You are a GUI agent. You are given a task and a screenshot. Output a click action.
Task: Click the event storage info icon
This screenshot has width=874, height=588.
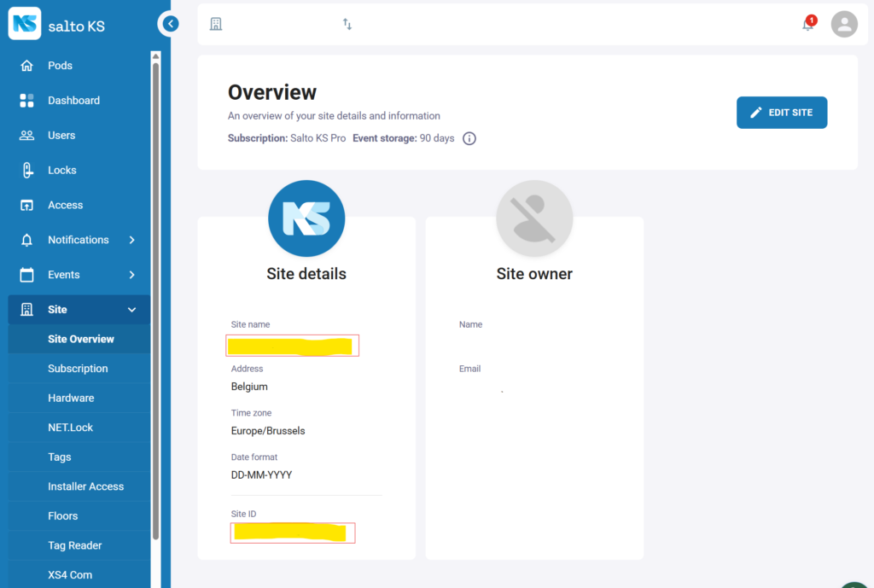click(x=469, y=138)
